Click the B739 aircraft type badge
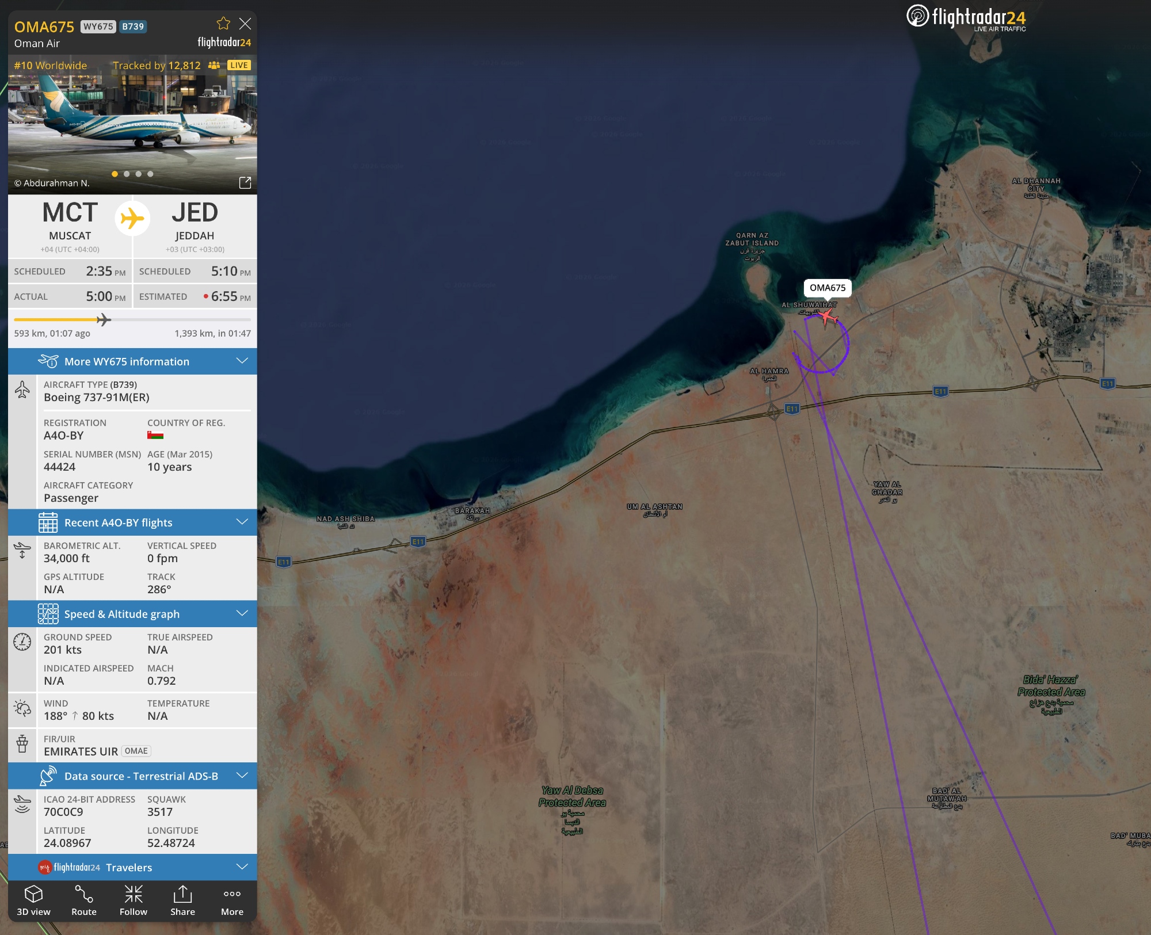The width and height of the screenshot is (1151, 935). (133, 26)
